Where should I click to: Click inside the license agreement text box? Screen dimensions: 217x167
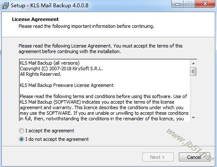tap(105, 90)
